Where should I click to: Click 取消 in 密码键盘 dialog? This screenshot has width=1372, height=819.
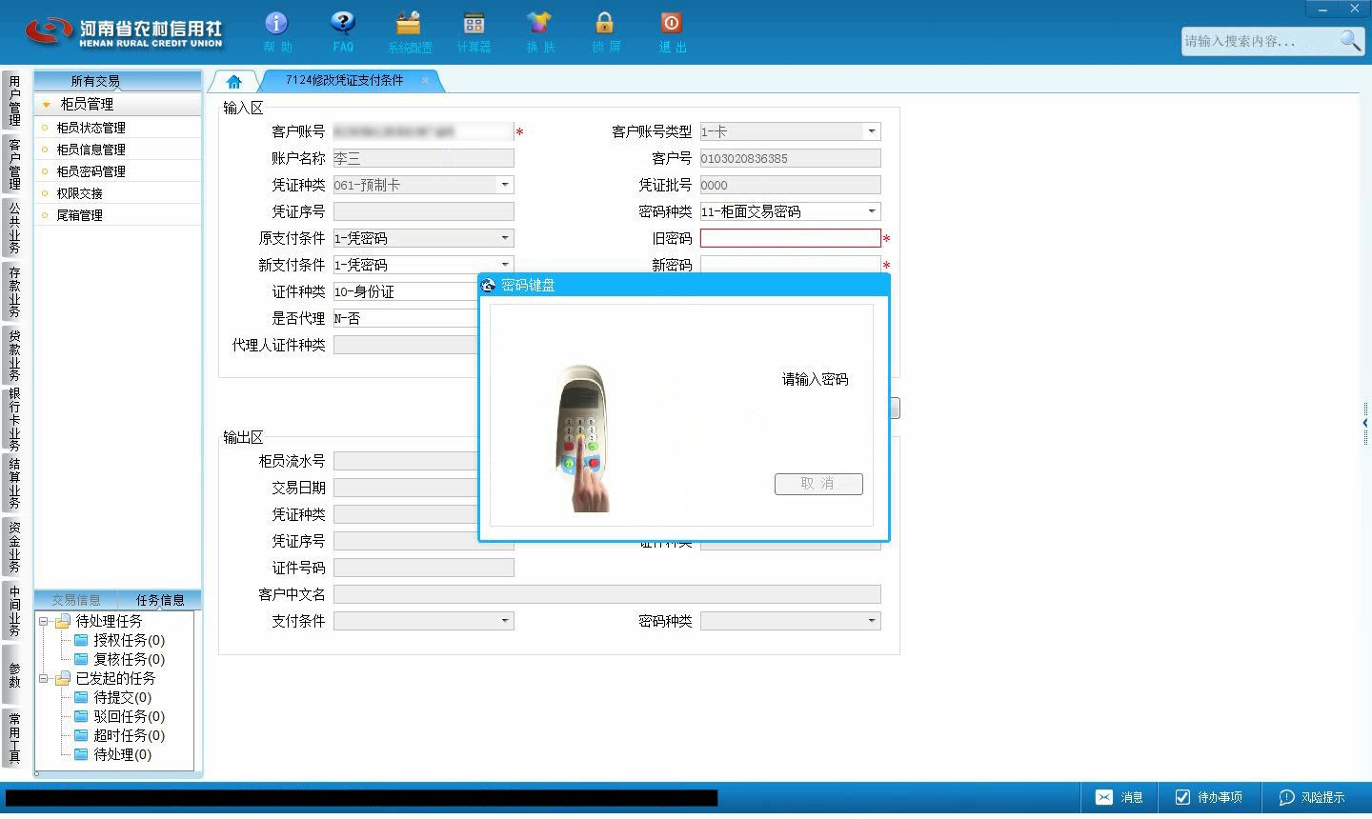[818, 484]
